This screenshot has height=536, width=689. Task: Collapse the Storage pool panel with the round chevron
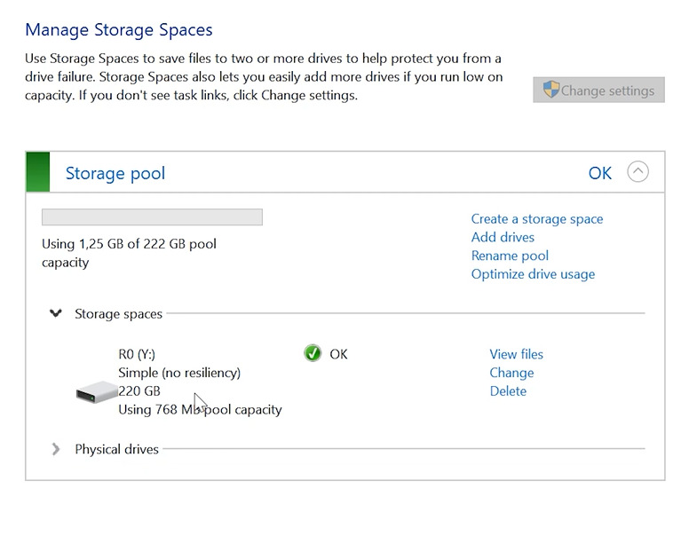tap(638, 172)
